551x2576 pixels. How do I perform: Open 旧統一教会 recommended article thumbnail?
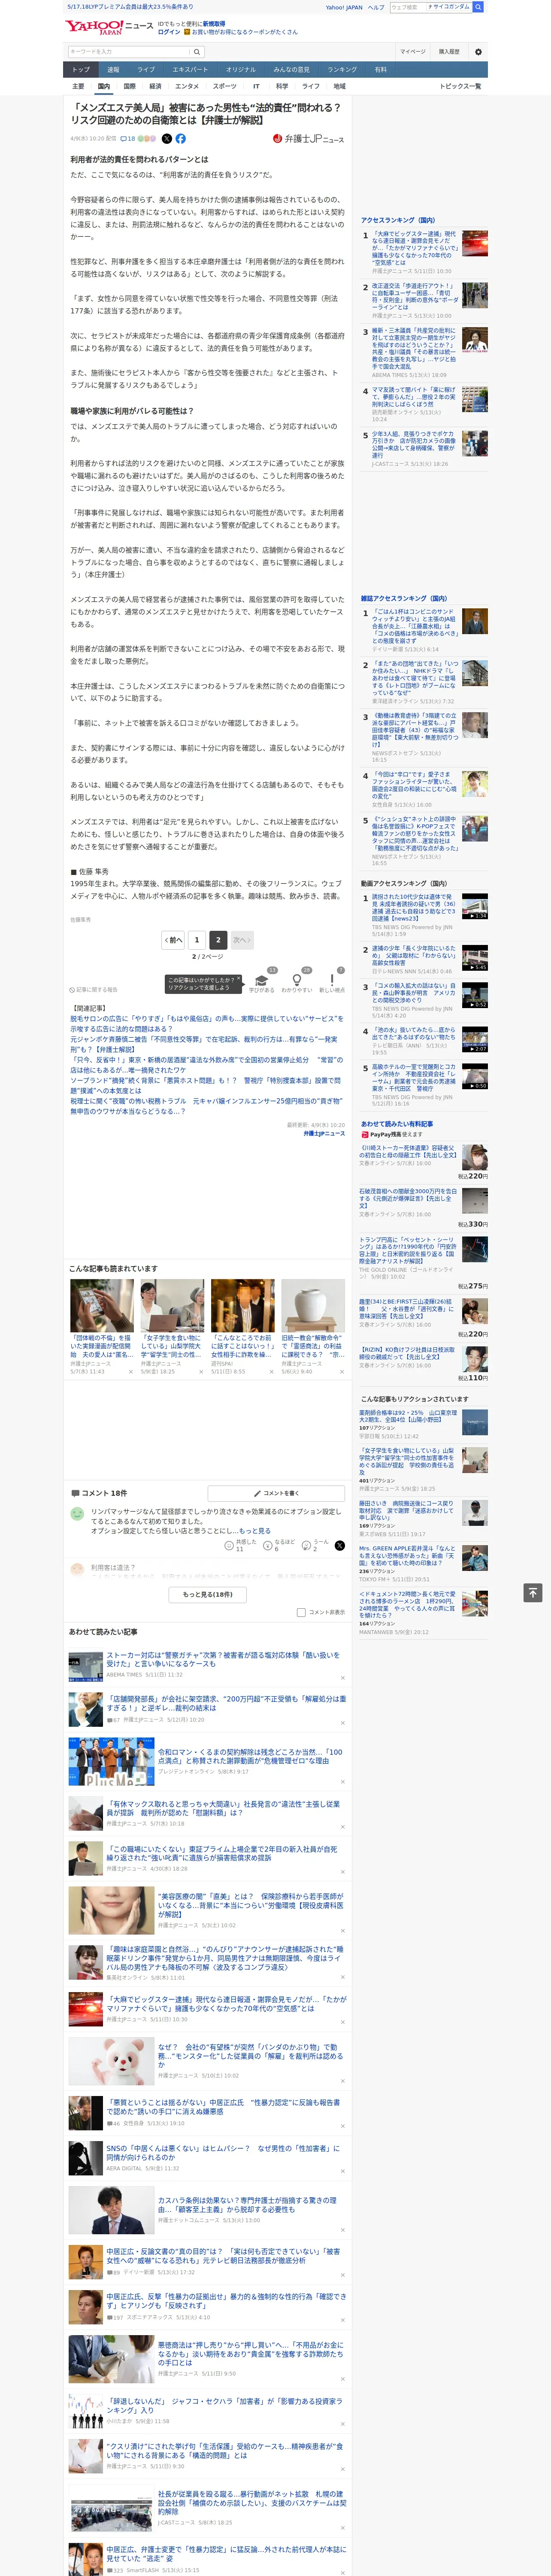pyautogui.click(x=313, y=1306)
